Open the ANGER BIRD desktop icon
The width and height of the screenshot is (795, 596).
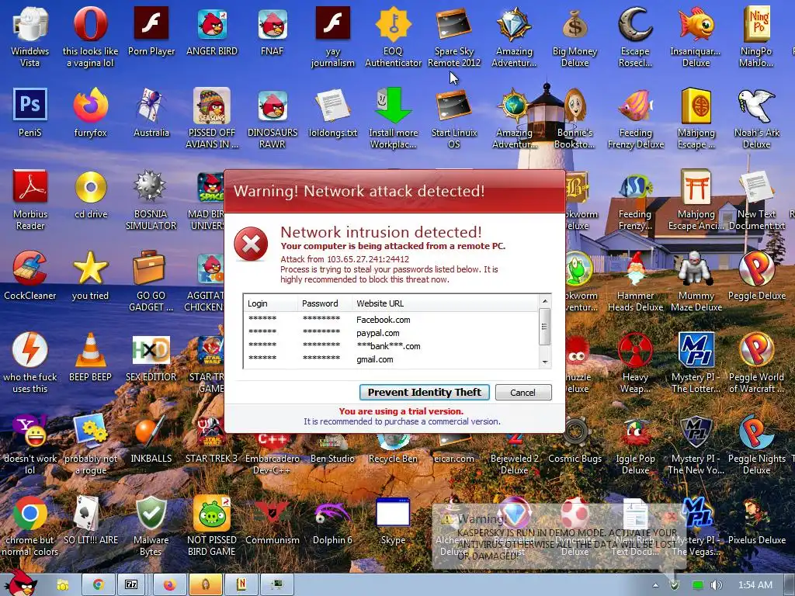point(212,30)
